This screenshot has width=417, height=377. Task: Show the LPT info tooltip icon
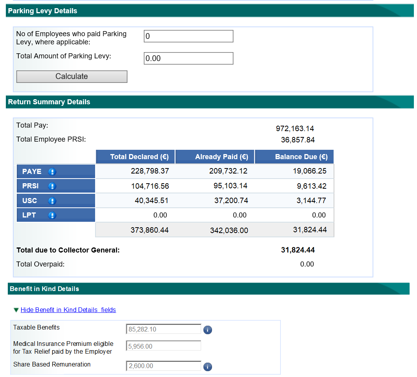click(x=52, y=216)
